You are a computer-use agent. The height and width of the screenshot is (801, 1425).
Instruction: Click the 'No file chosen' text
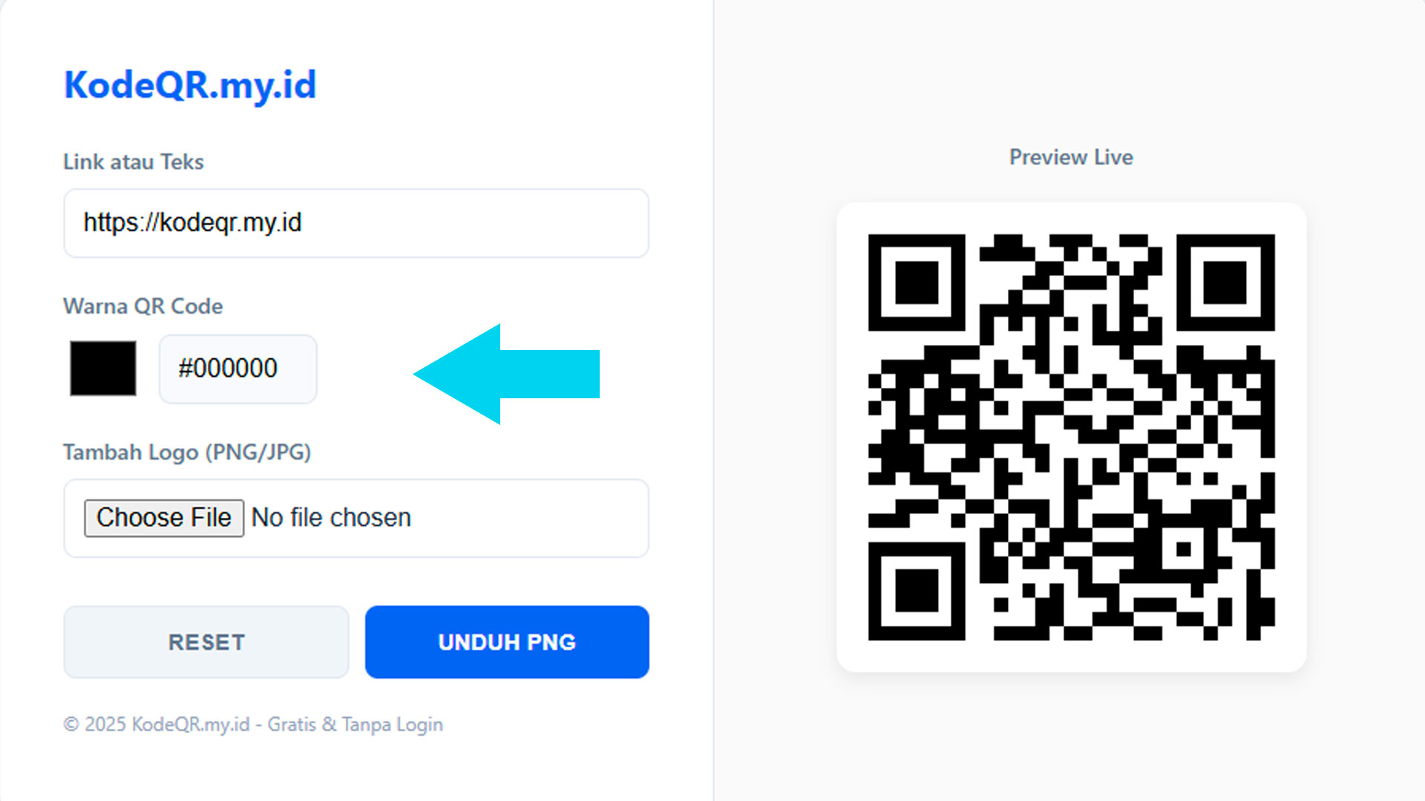coord(331,518)
